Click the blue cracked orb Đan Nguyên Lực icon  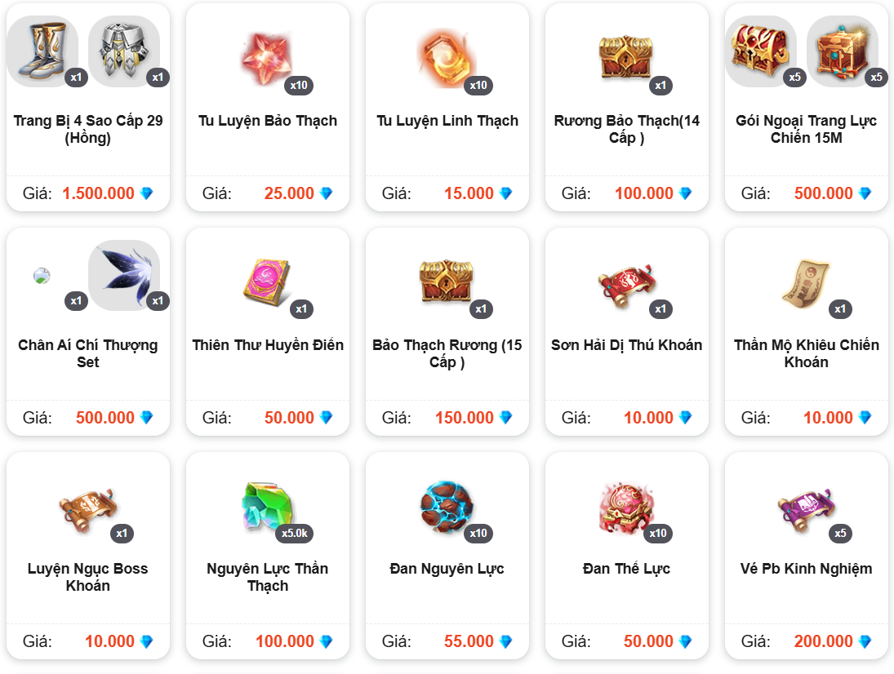[447, 507]
